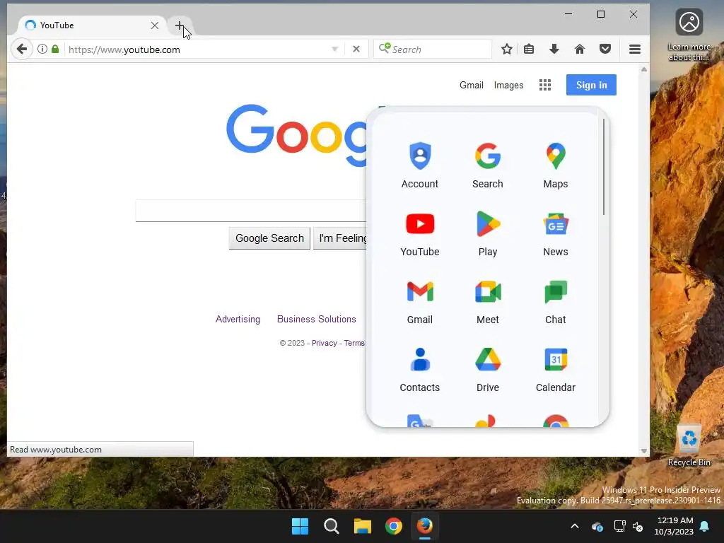Open Windows taskbar search
The height and width of the screenshot is (543, 724).
331,526
